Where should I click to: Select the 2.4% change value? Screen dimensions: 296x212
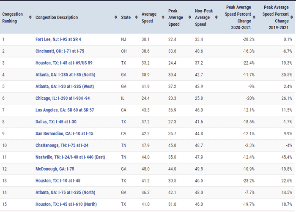288,87
